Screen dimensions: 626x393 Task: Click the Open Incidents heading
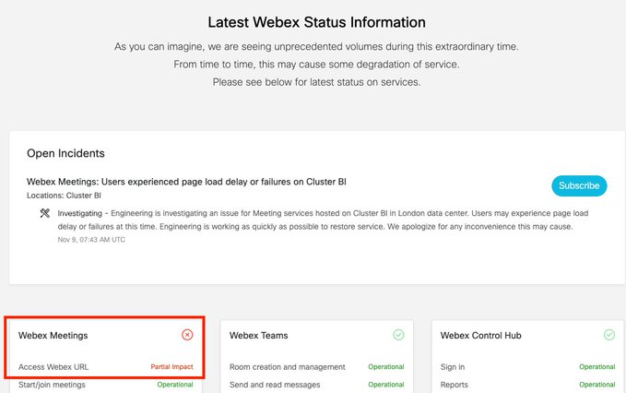point(65,153)
